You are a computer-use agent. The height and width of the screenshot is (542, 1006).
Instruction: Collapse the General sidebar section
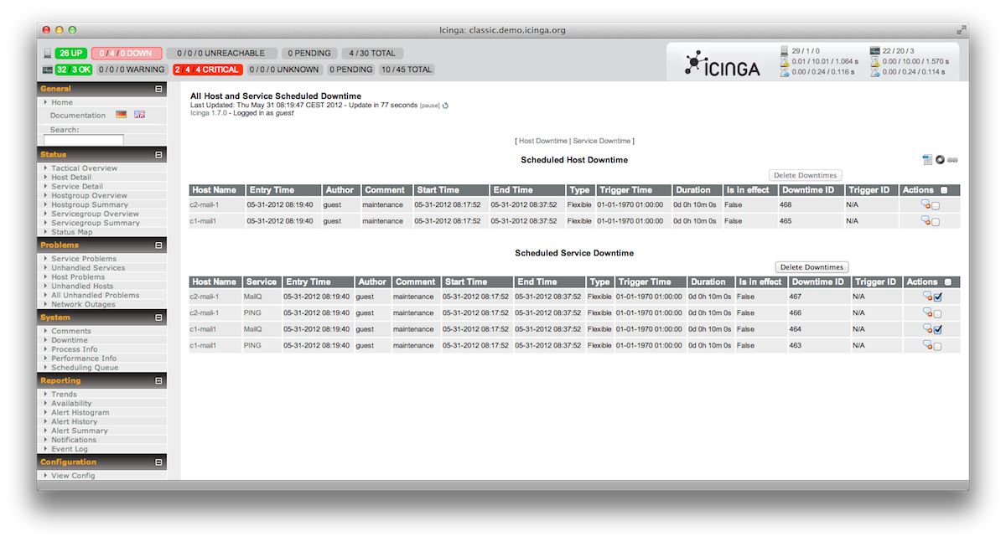(158, 89)
